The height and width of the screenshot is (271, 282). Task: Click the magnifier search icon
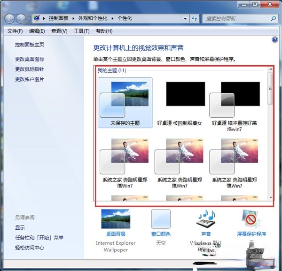click(274, 18)
